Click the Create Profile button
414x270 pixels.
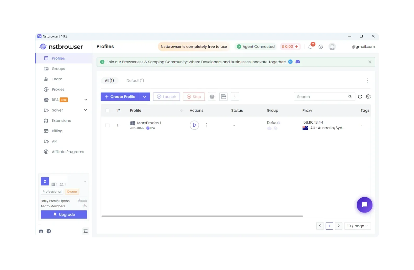(120, 97)
